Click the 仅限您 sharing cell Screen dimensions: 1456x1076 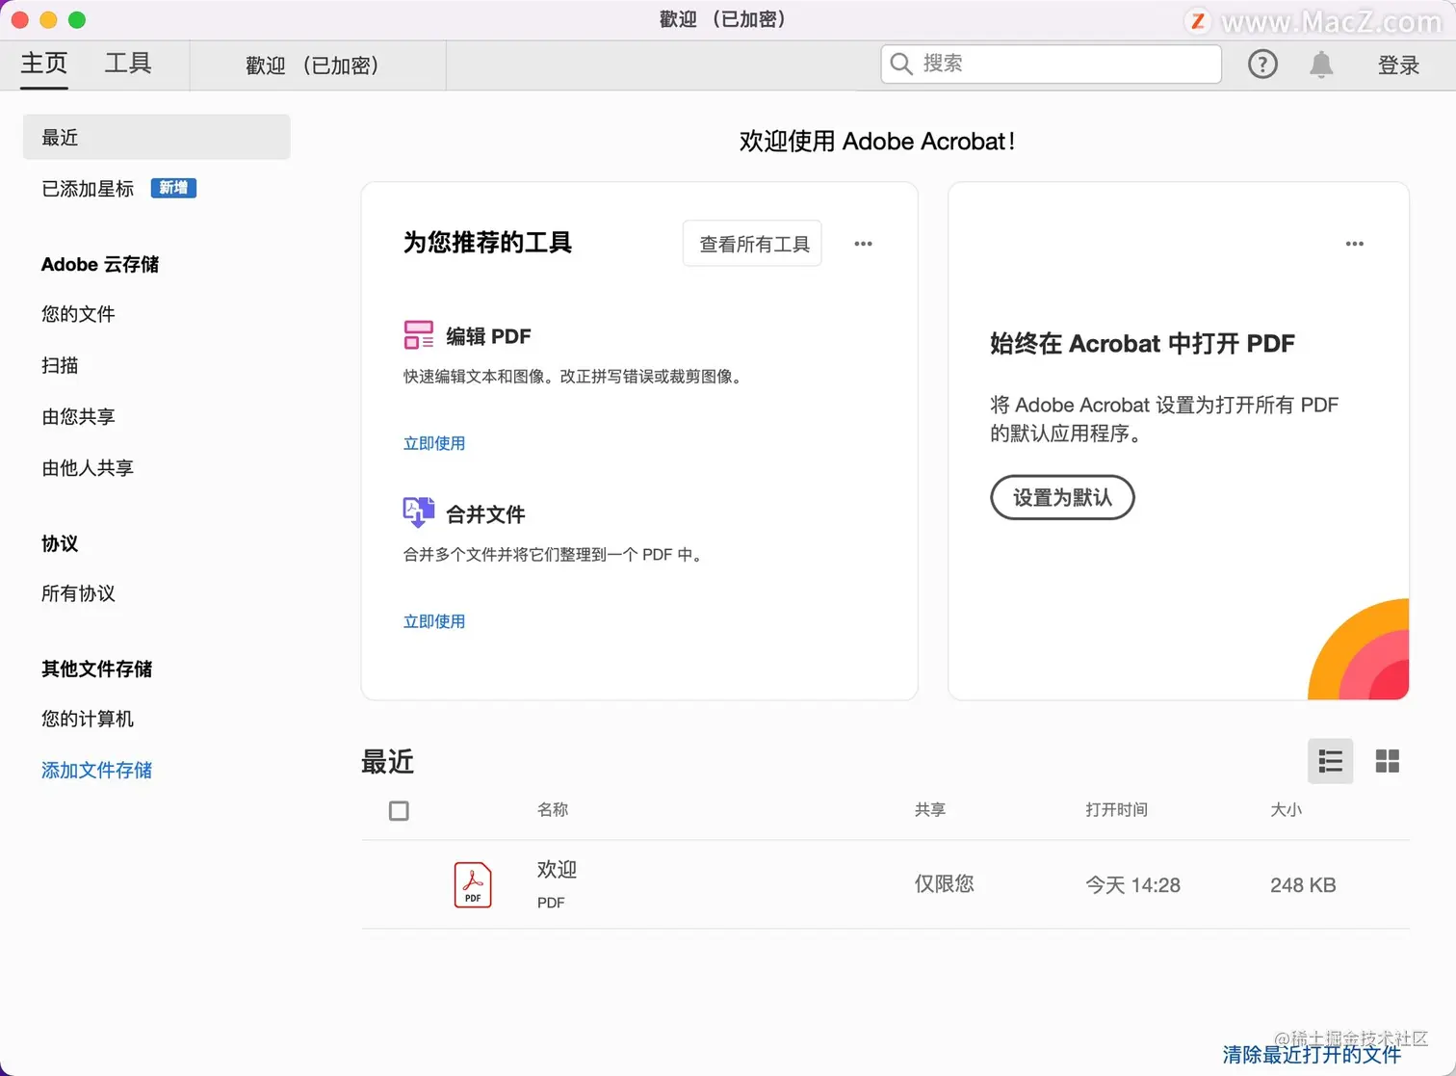944,883
